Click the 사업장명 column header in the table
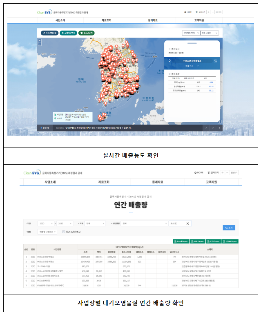The width and height of the screenshot is (261, 315). (x=57, y=249)
